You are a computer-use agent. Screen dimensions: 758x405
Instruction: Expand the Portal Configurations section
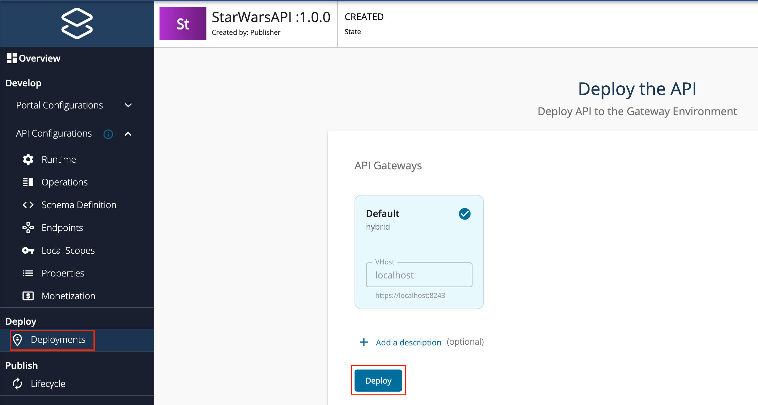point(128,105)
